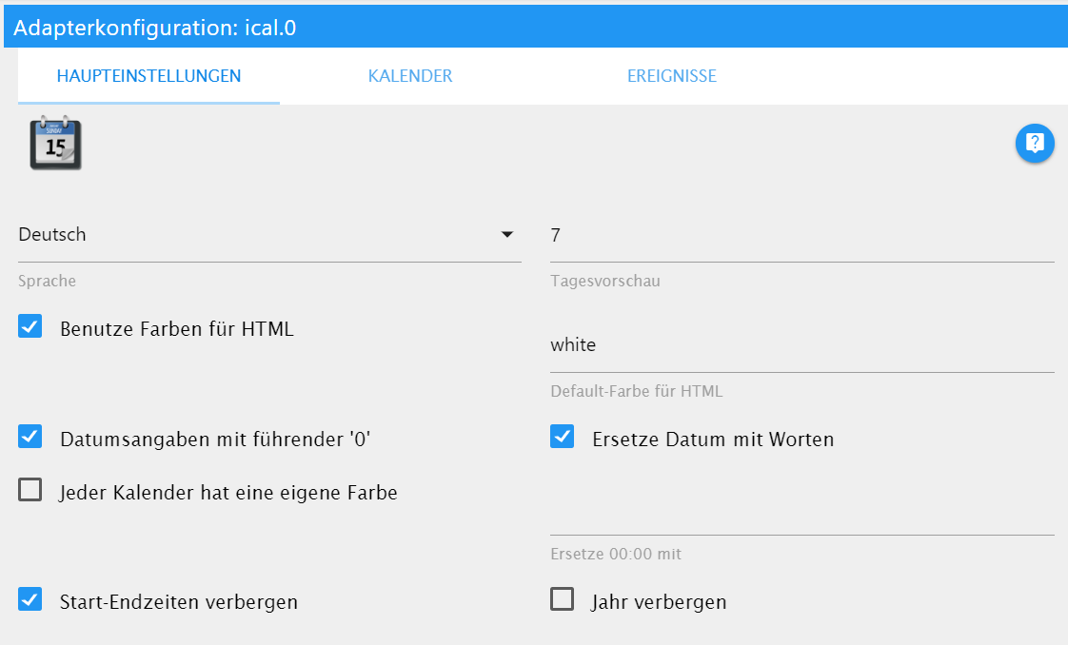Click the iCal calendar adapter logo
Viewport: 1068px width, 645px height.
[55, 144]
